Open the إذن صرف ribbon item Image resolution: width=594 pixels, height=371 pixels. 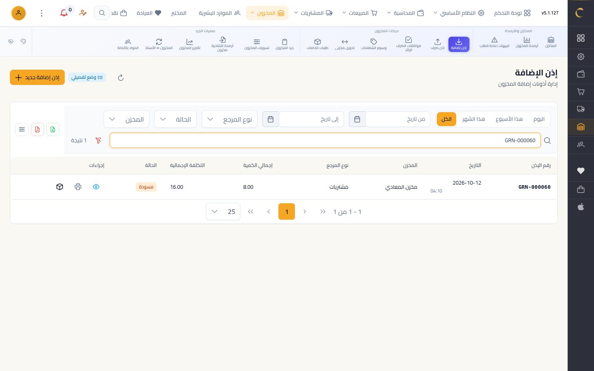tap(438, 44)
